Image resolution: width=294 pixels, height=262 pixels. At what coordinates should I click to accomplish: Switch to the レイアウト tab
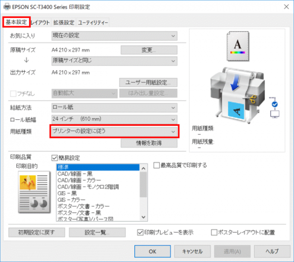click(40, 22)
